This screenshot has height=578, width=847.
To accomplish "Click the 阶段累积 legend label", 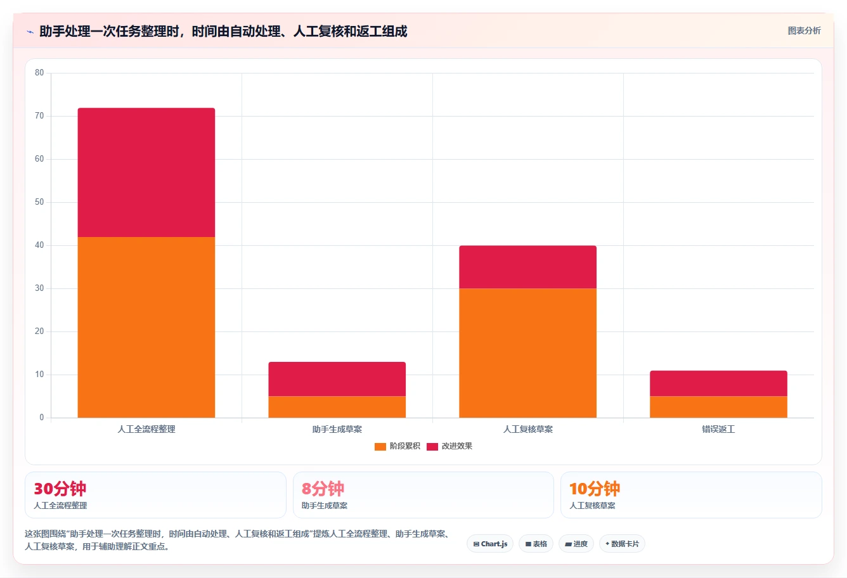I will pyautogui.click(x=405, y=446).
